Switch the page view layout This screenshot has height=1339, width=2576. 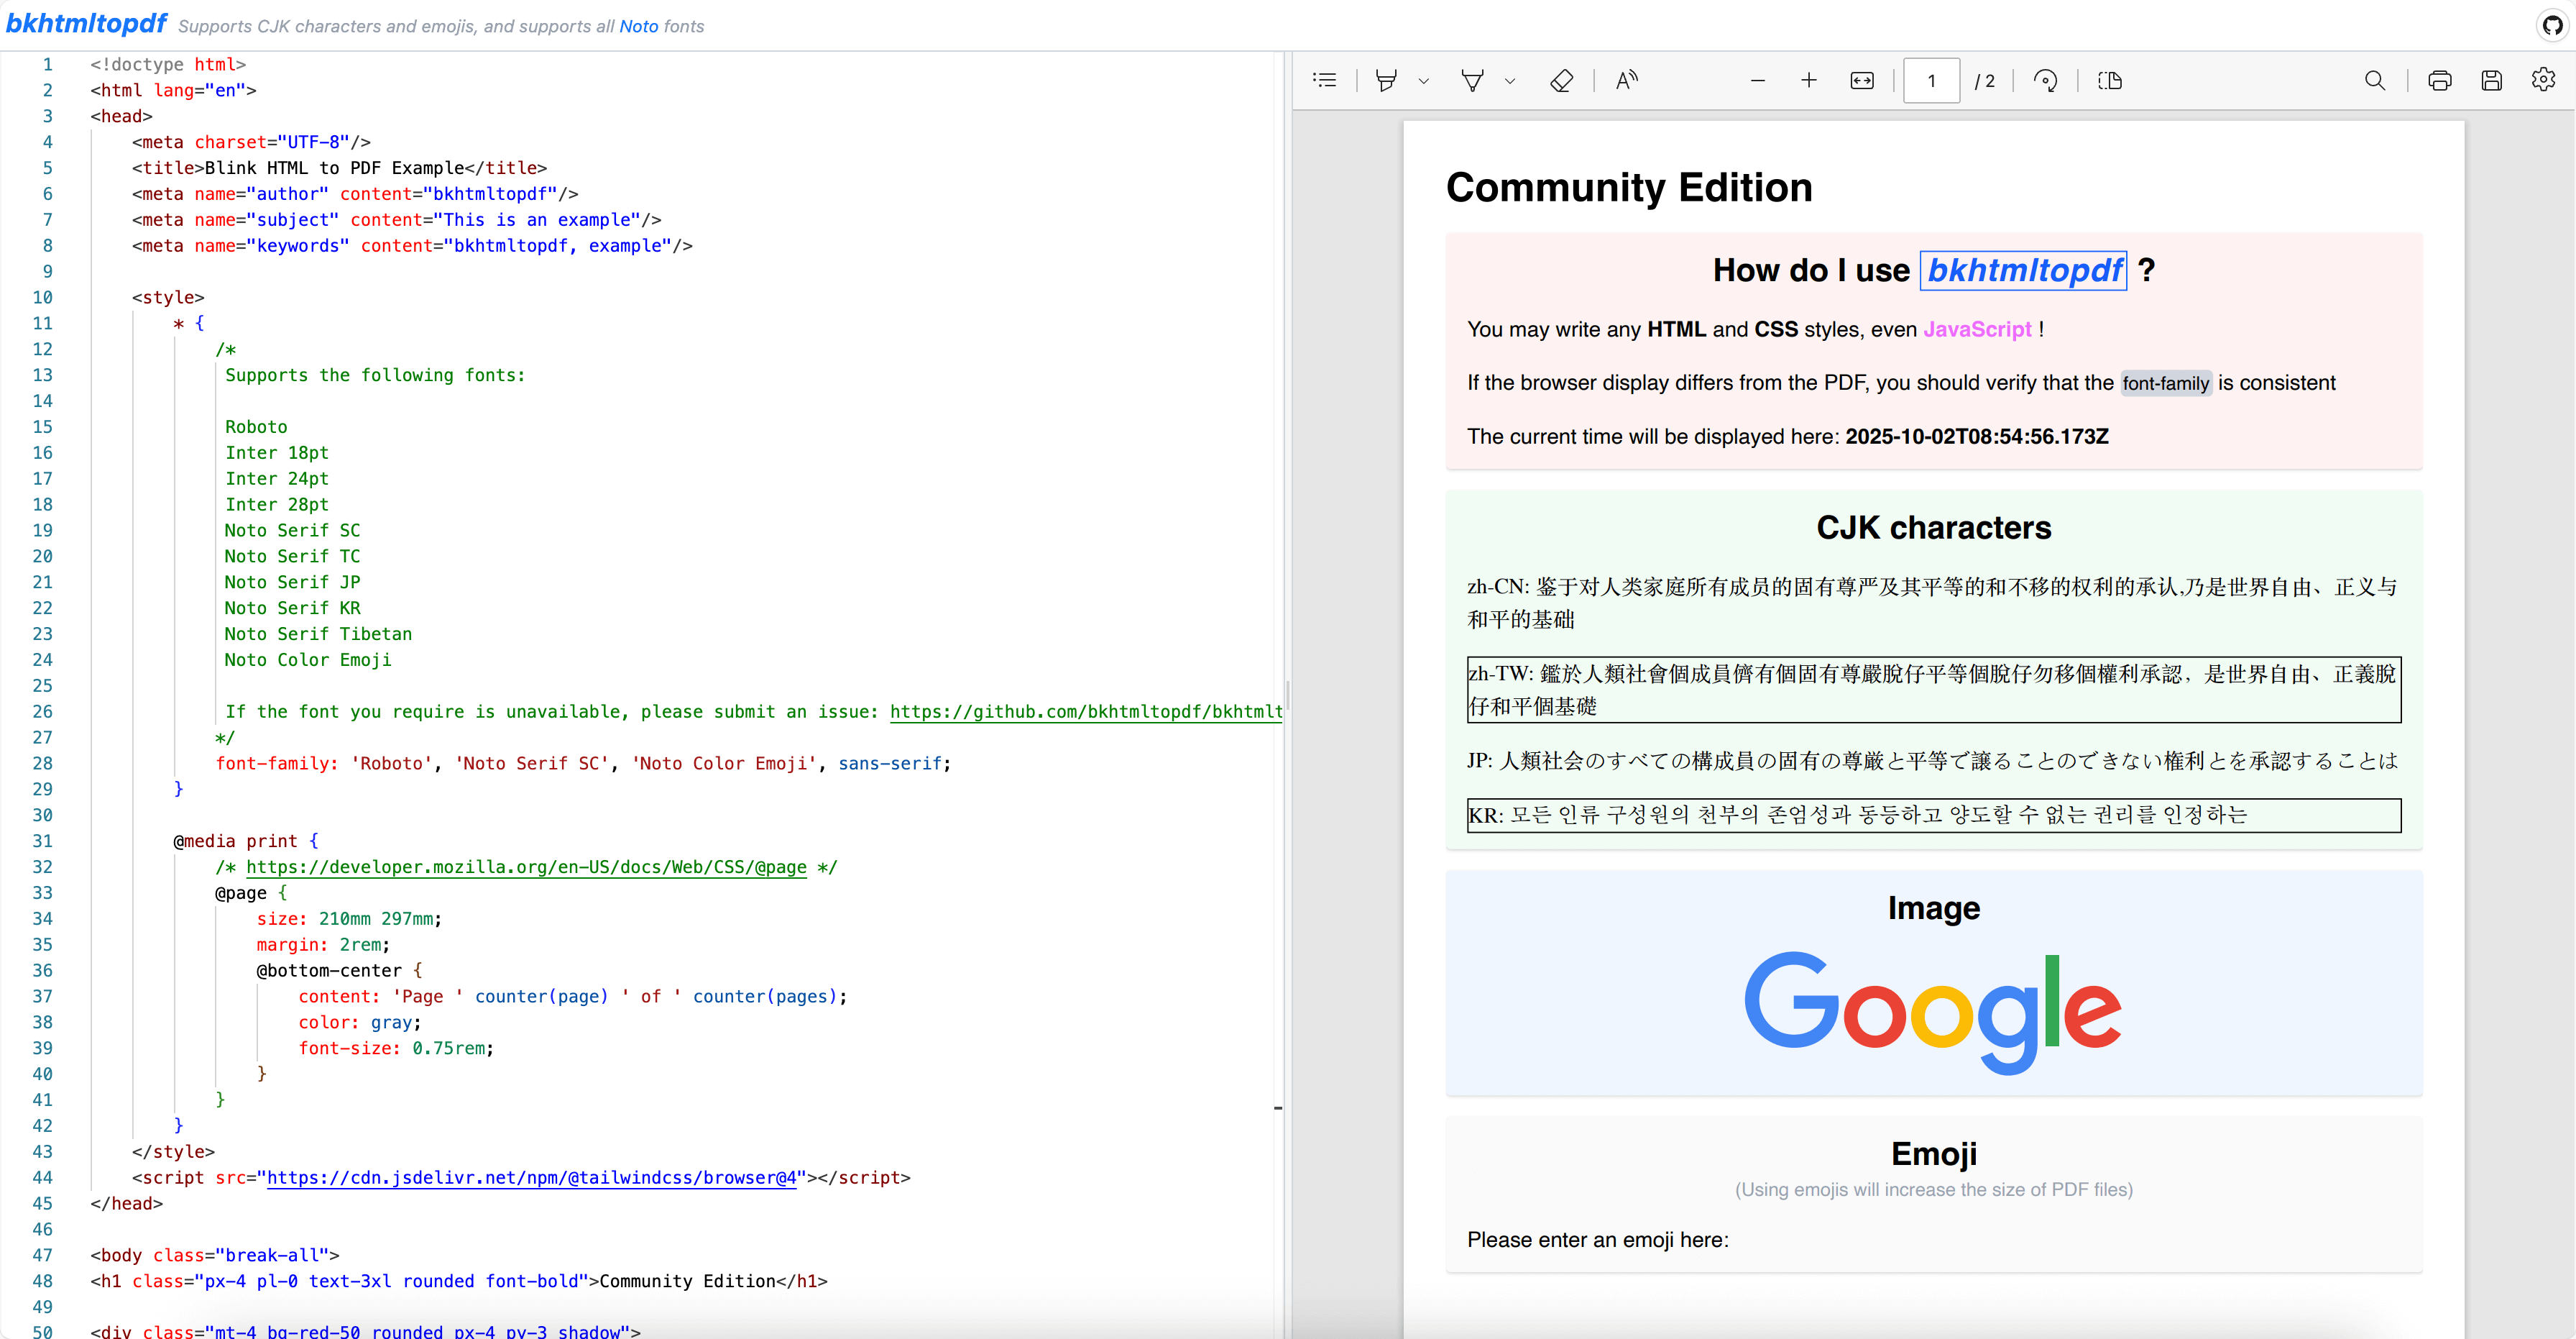tap(2110, 80)
